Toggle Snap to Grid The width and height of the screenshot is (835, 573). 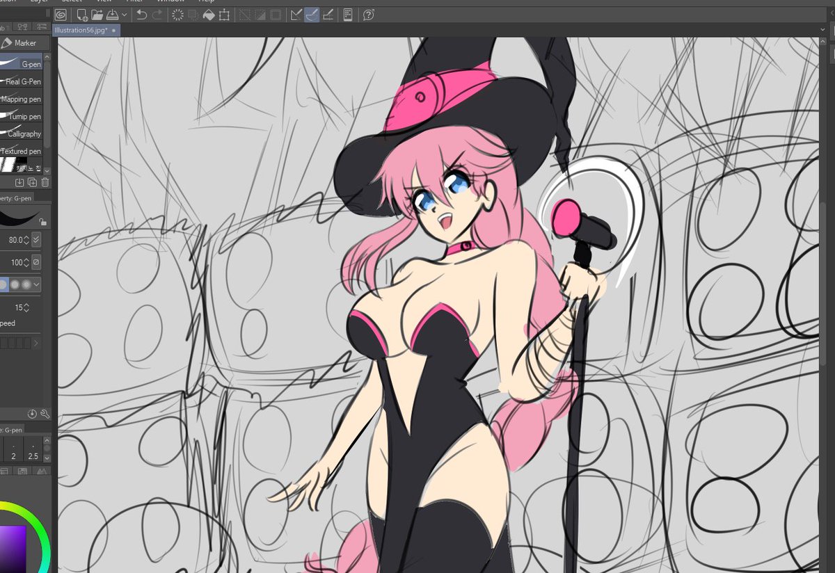328,15
